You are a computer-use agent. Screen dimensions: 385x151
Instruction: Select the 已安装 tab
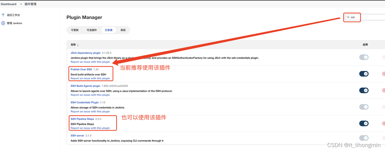pyautogui.click(x=109, y=30)
